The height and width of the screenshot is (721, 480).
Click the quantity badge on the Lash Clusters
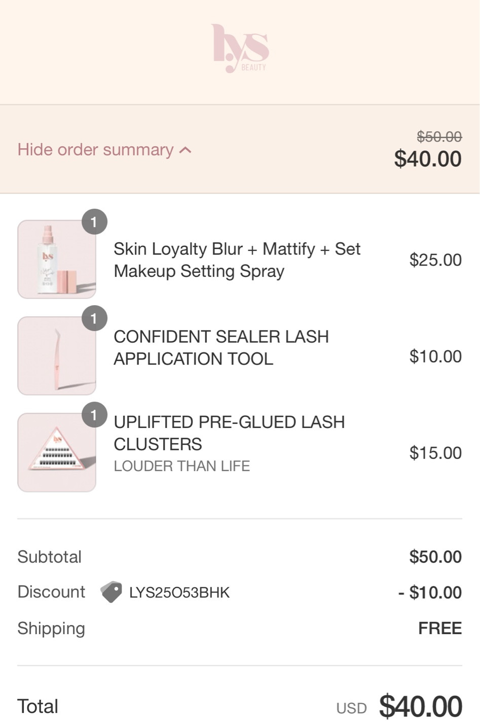[94, 415]
